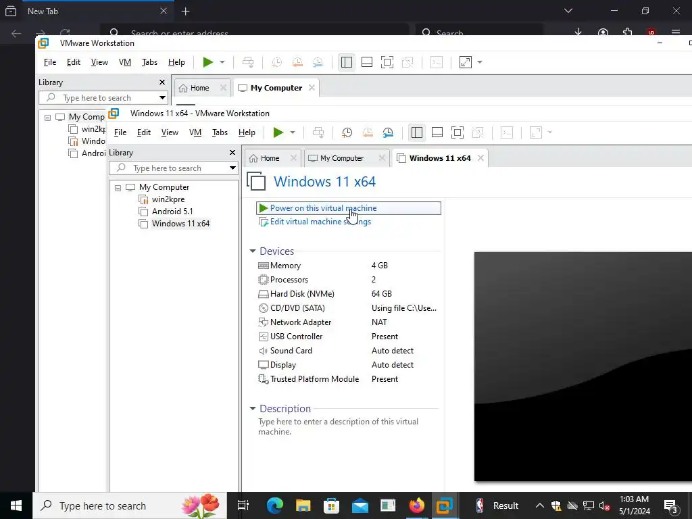Open library search dropdown in front window
Image resolution: width=692 pixels, height=519 pixels.
coord(232,168)
